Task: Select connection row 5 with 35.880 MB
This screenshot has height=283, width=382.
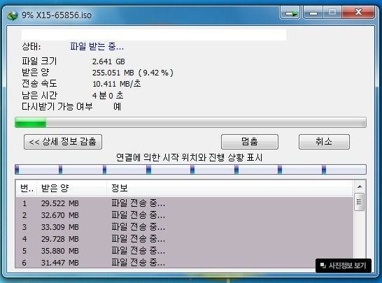Action: coord(185,251)
